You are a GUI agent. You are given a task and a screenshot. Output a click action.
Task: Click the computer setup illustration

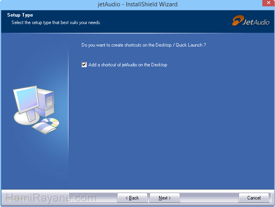click(36, 110)
